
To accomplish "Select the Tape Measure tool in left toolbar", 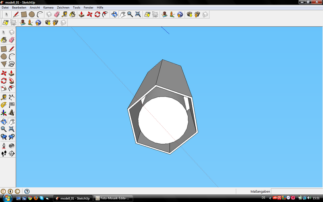I will 4,97.
